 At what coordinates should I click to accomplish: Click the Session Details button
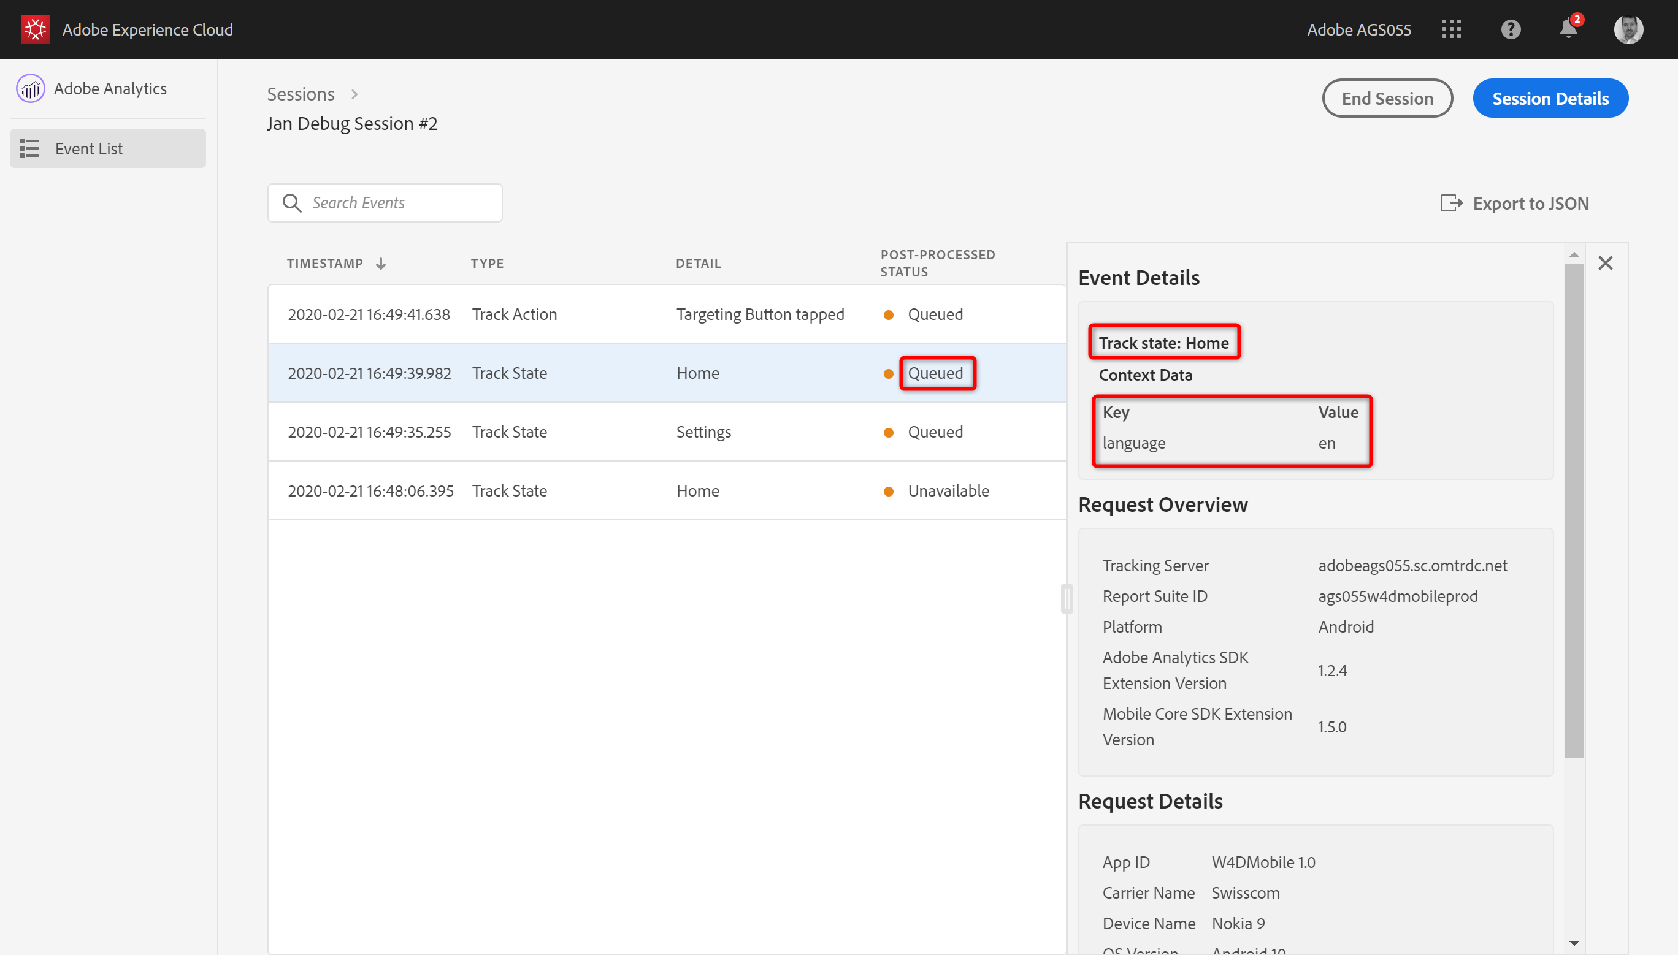coord(1550,99)
